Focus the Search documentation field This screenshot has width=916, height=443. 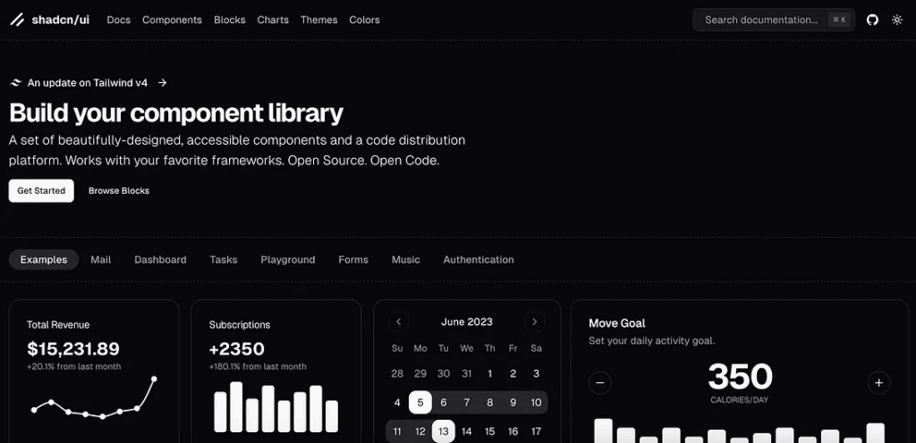click(x=774, y=20)
